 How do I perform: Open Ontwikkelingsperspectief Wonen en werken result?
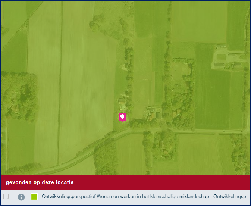(146, 197)
